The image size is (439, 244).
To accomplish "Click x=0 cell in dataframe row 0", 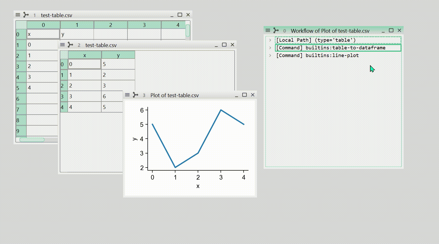I will point(85,64).
